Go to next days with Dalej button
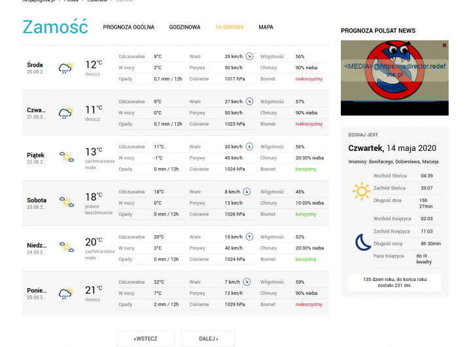 click(x=209, y=339)
